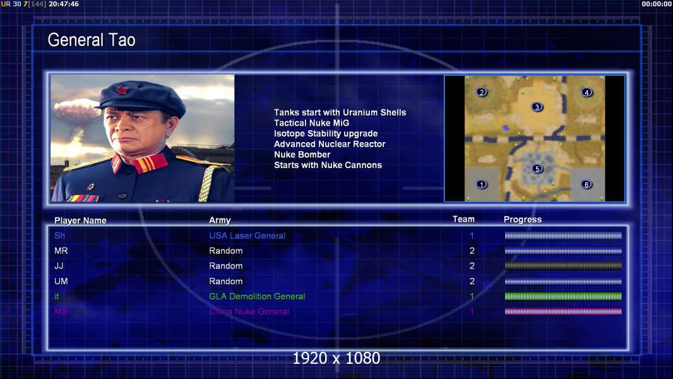Click progress bar for player Sh
Image resolution: width=673 pixels, height=379 pixels.
pyautogui.click(x=563, y=236)
